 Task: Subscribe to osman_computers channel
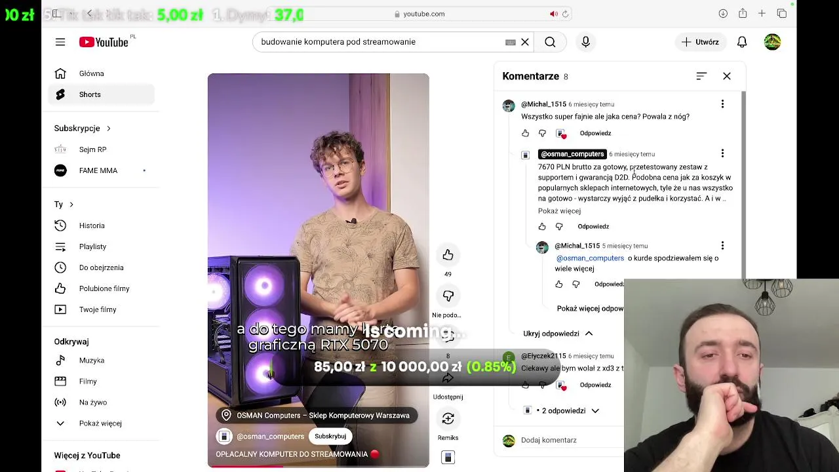tap(330, 436)
